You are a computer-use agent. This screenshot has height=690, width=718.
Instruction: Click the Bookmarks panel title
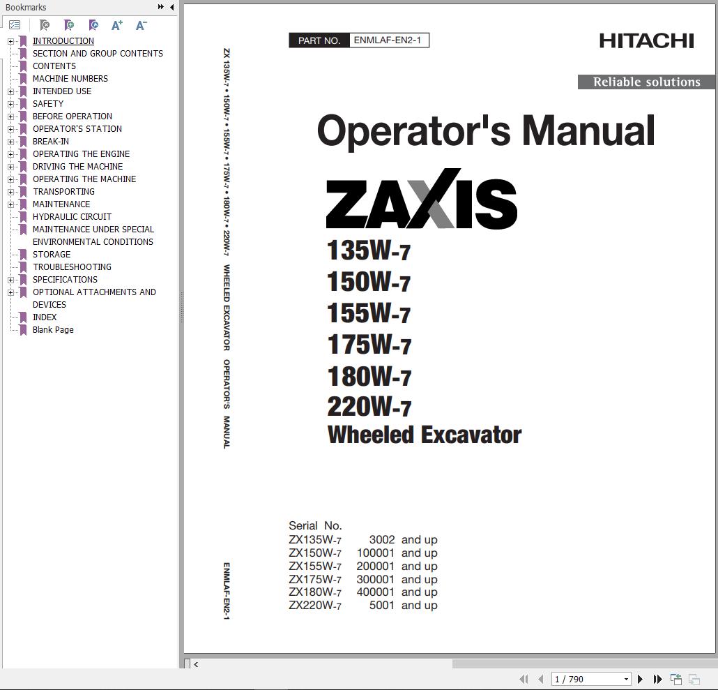(26, 8)
